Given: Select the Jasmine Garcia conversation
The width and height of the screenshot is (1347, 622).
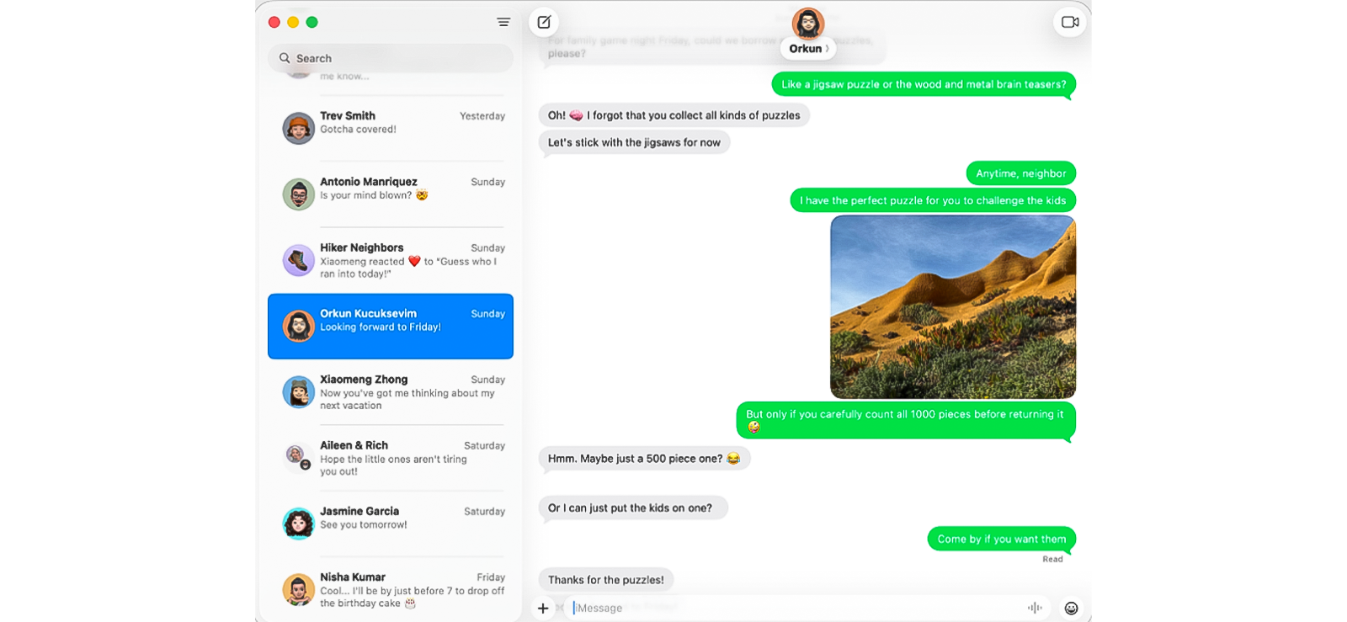Looking at the screenshot, I should point(391,524).
